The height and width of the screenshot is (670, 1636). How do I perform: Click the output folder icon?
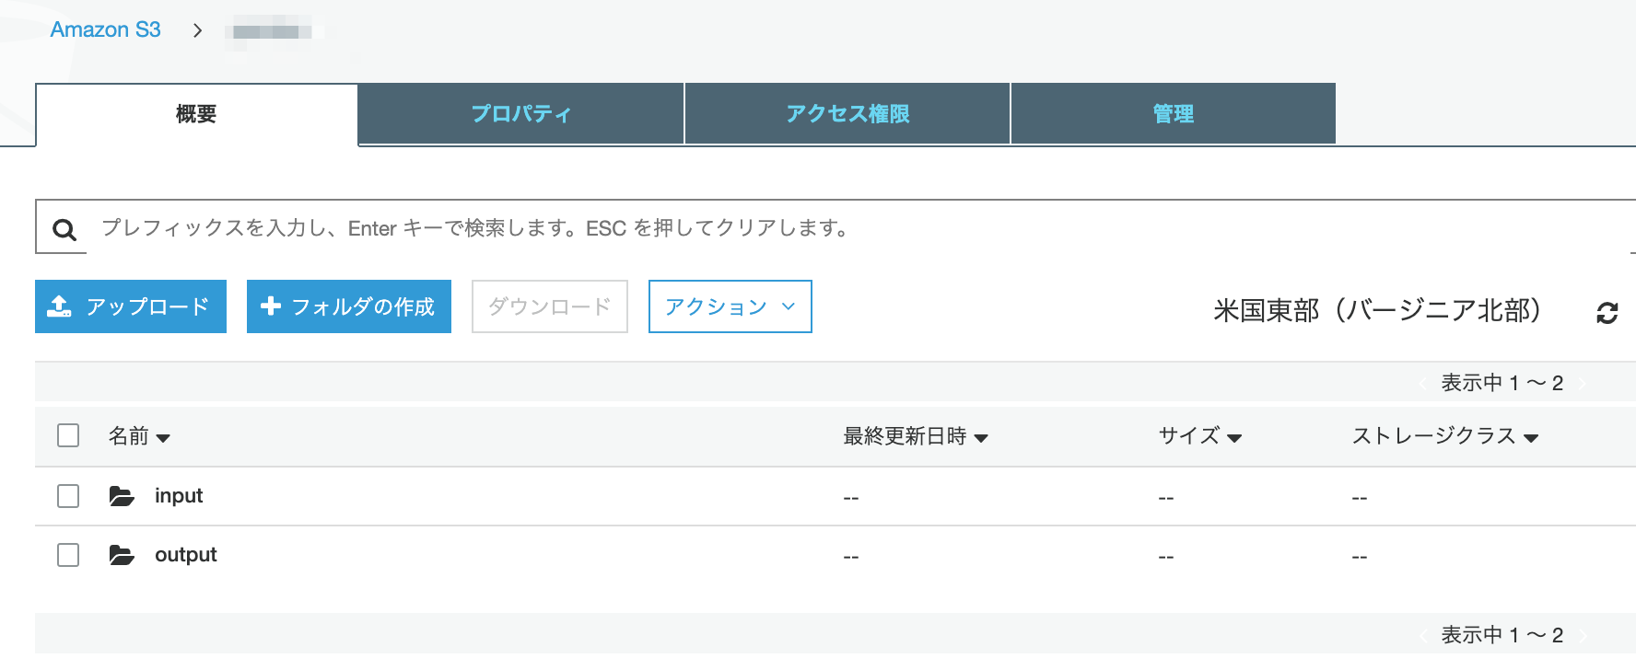[x=122, y=556]
